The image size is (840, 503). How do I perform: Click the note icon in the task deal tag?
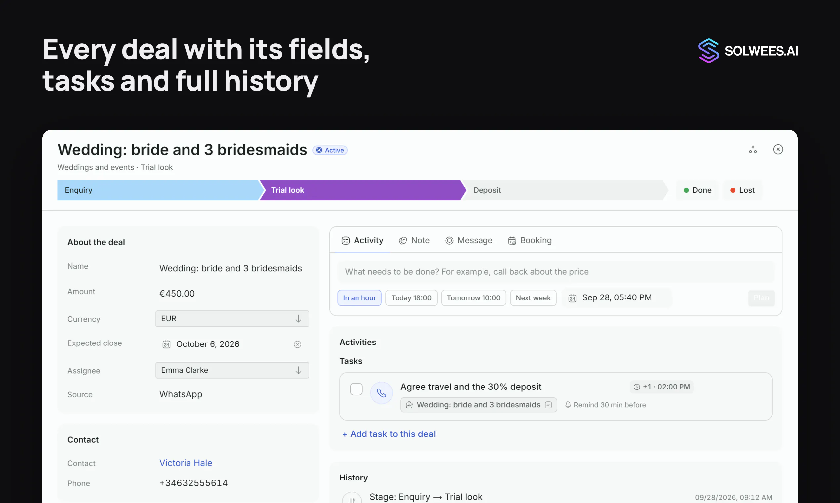pyautogui.click(x=548, y=405)
